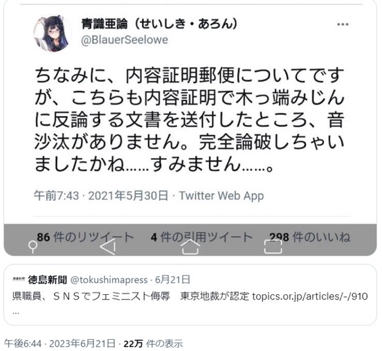Tap the Android back navigation triangle
The image size is (382, 351).
pos(108,247)
